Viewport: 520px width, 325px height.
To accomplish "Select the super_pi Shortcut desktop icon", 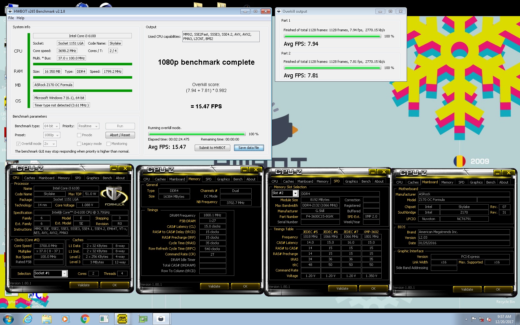I will (35, 300).
